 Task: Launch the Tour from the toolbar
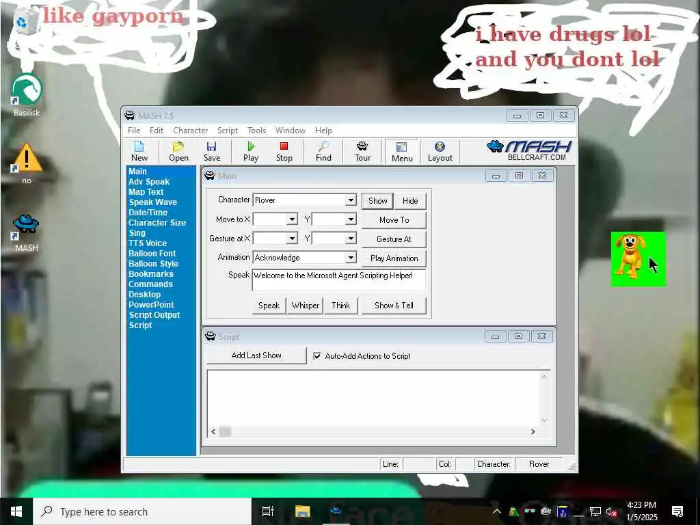(362, 151)
